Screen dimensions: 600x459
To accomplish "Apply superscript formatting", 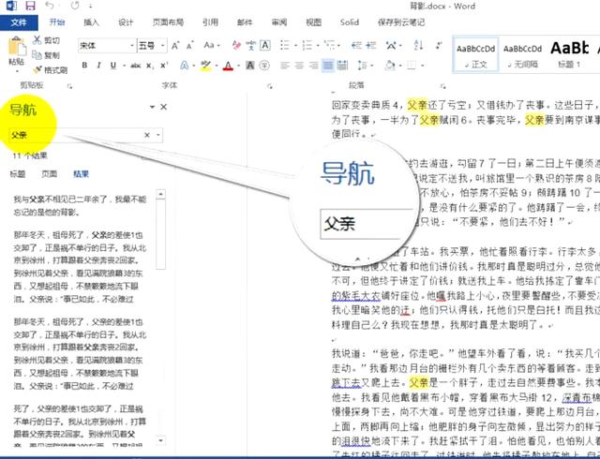I will pos(164,66).
